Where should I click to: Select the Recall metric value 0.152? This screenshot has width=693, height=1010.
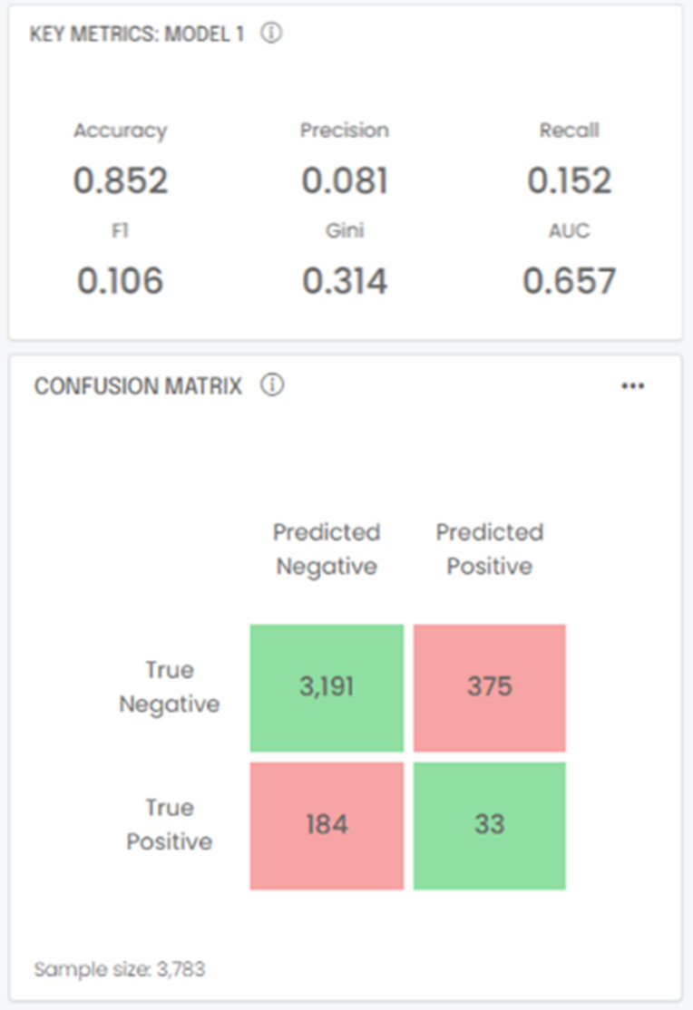[569, 180]
